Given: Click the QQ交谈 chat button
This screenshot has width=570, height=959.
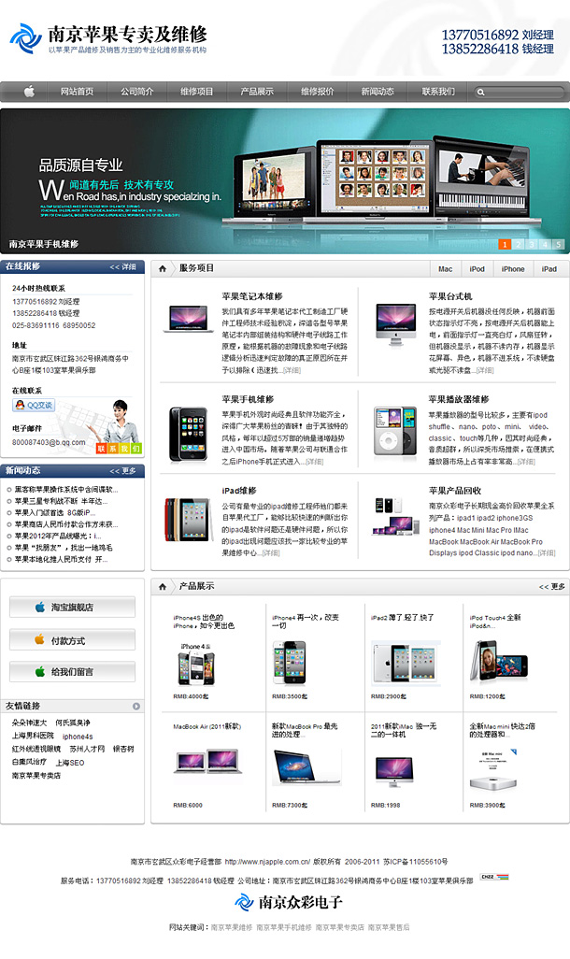Looking at the screenshot, I should pos(33,405).
